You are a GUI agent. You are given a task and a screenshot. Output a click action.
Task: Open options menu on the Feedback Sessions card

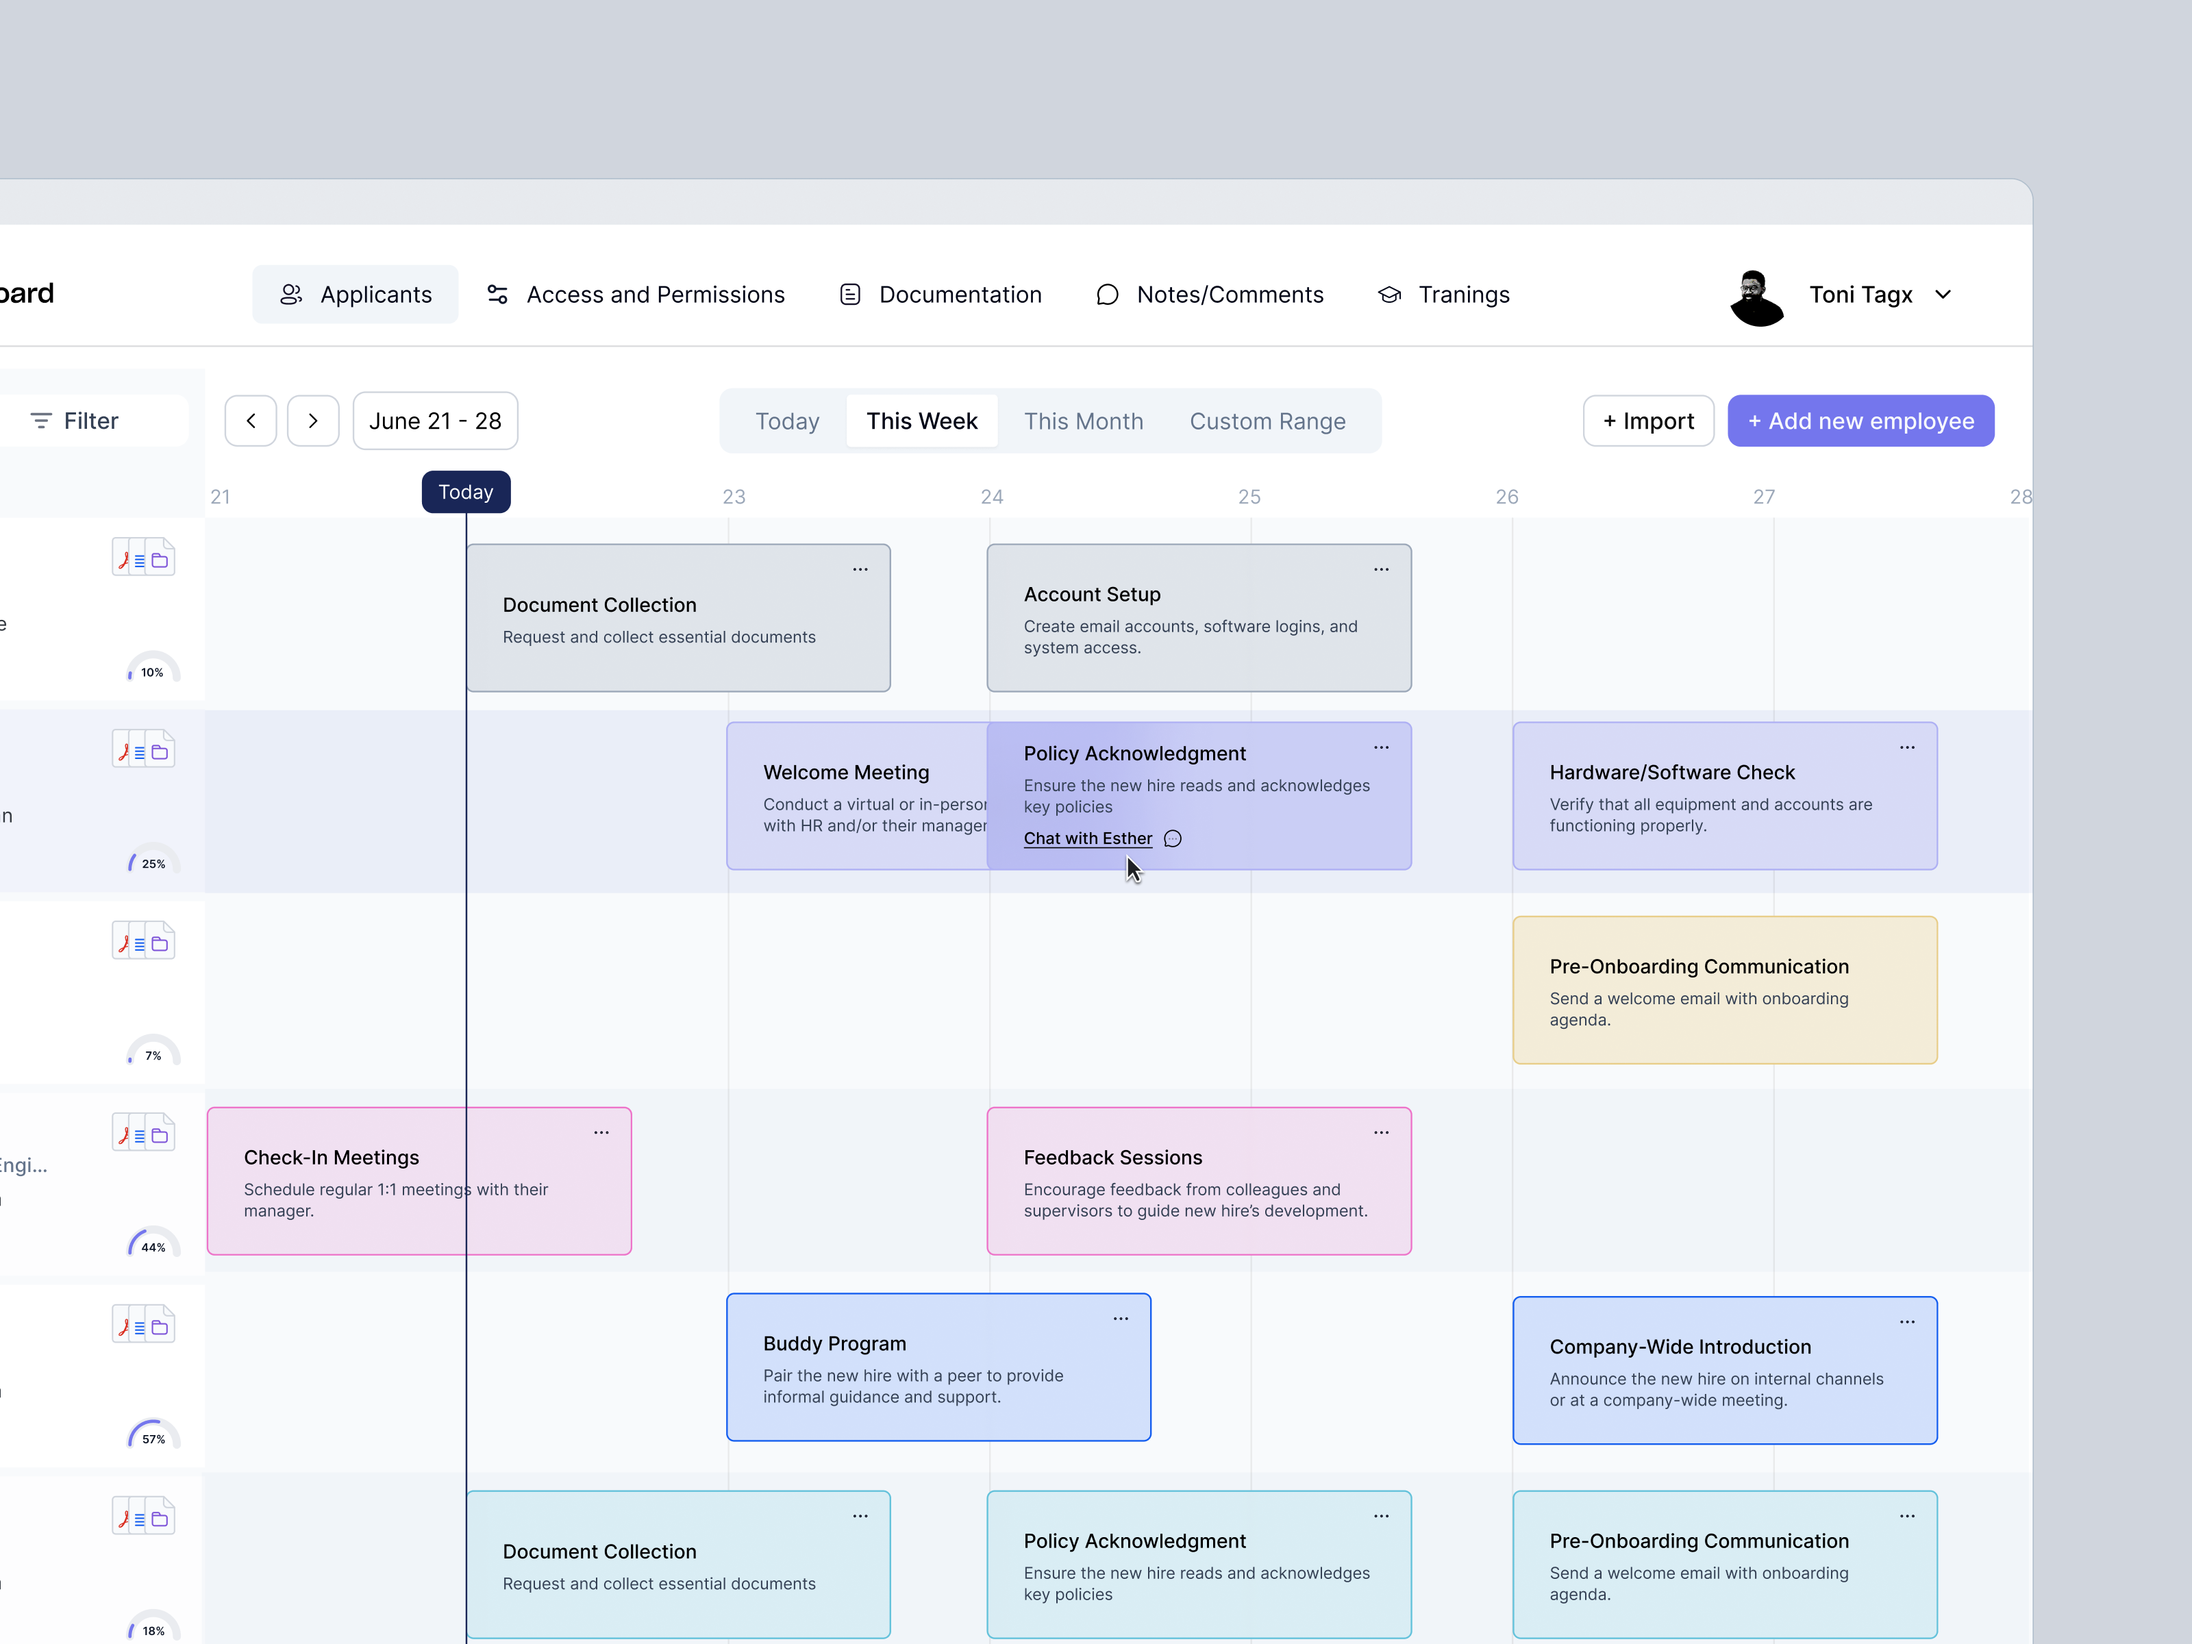1382,1132
